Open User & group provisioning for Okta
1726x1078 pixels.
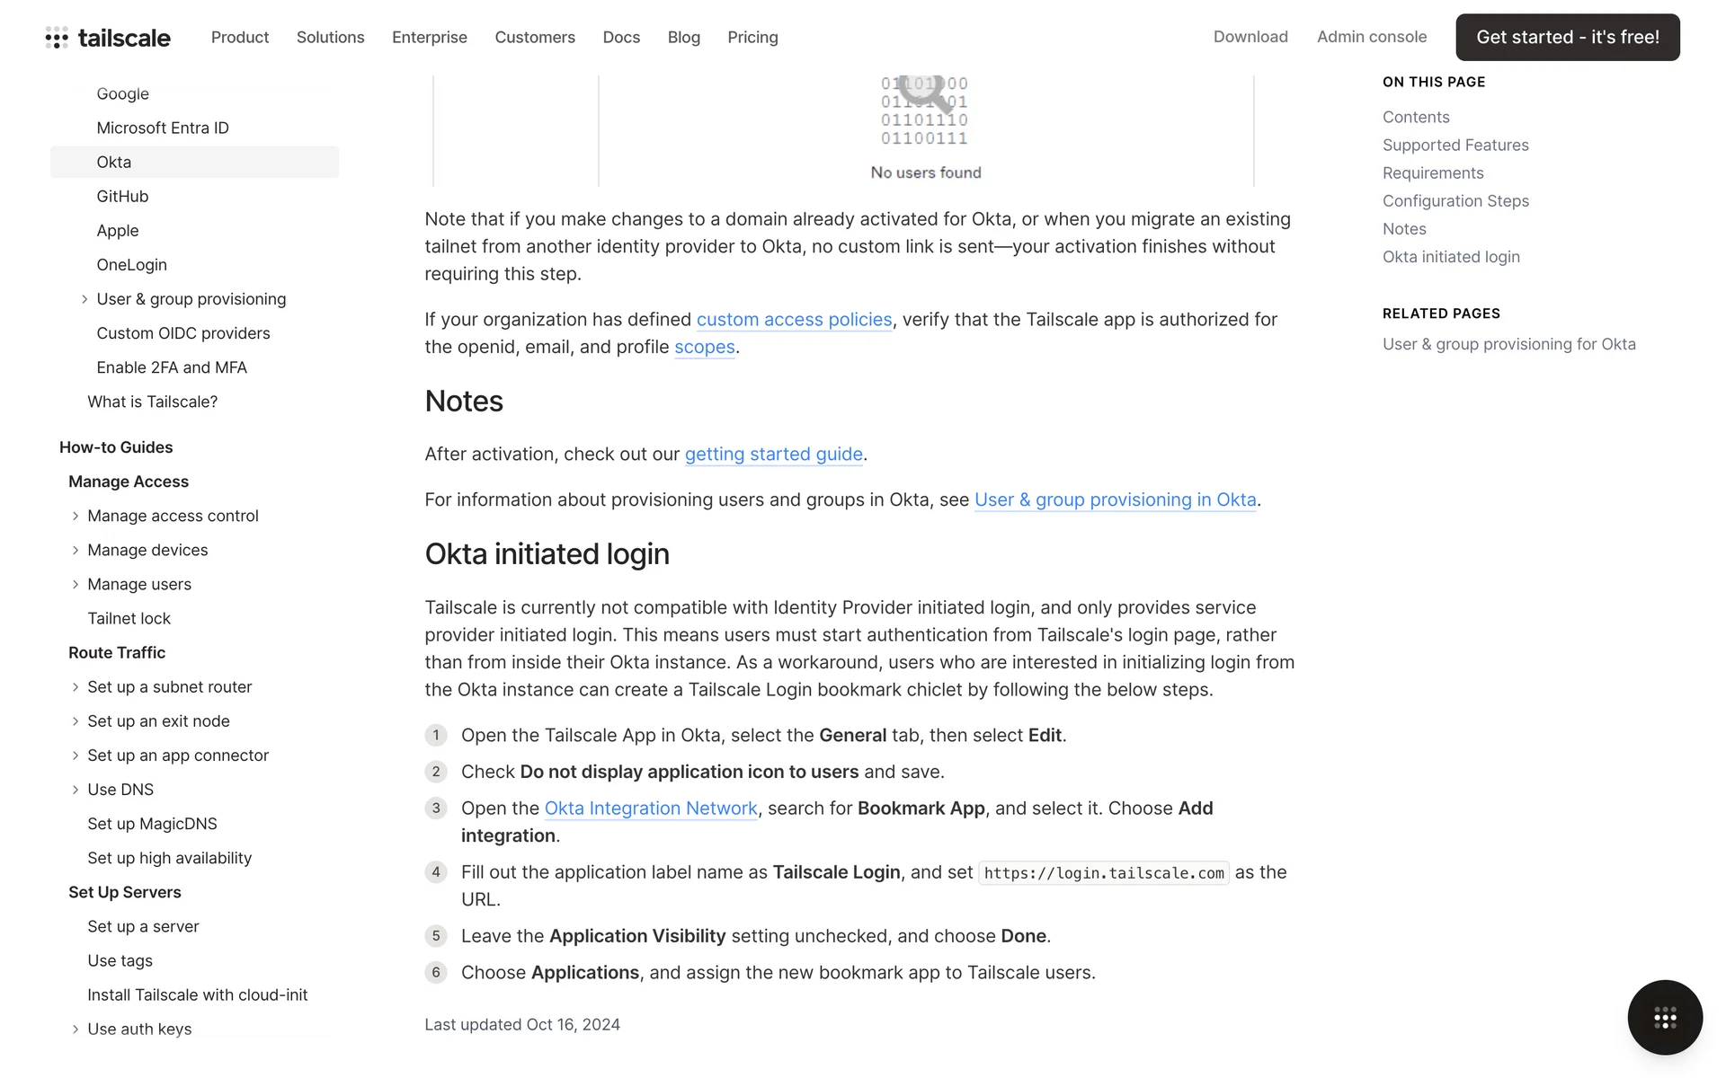(x=1508, y=344)
